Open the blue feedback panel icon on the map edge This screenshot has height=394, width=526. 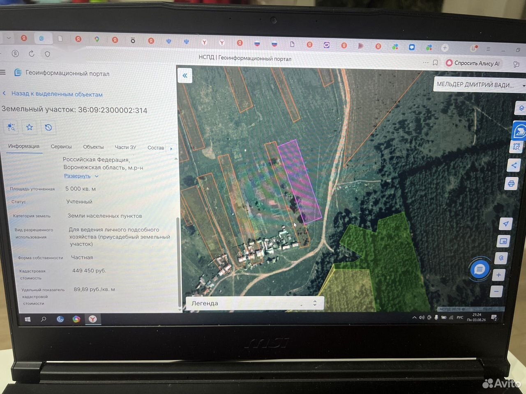pyautogui.click(x=519, y=131)
